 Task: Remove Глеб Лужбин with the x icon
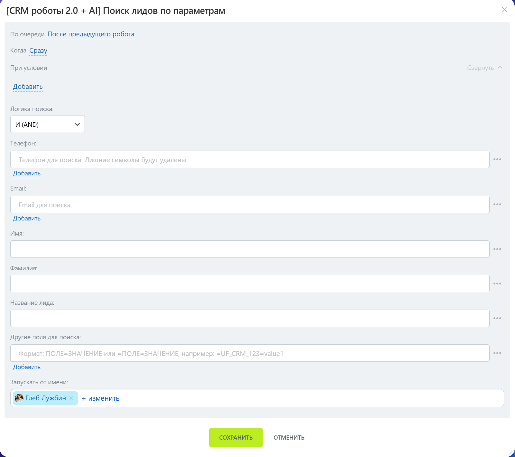71,398
